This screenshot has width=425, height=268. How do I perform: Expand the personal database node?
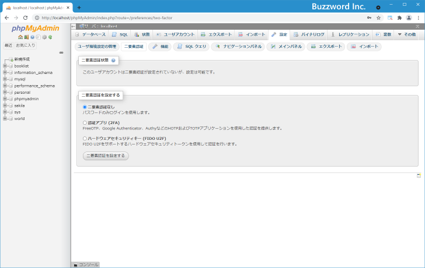coord(5,92)
